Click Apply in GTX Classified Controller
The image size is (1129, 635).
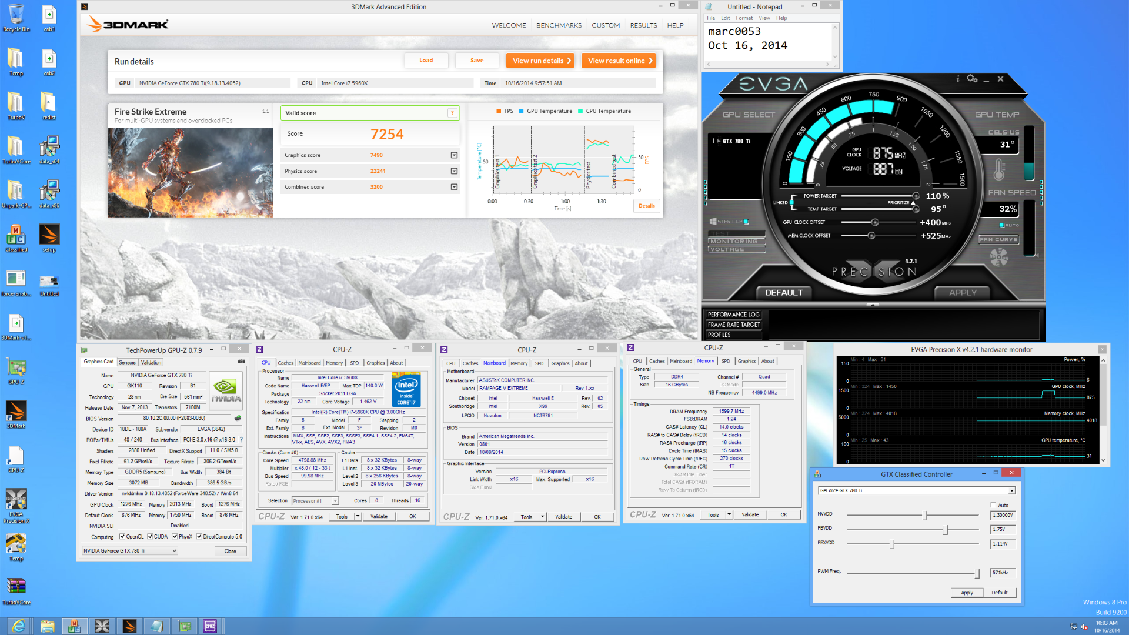coord(967,593)
